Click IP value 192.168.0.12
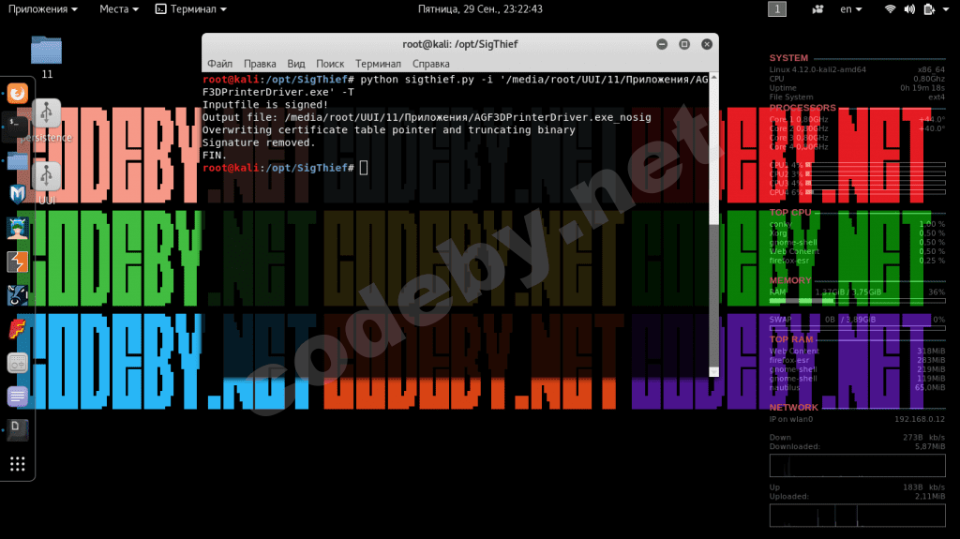The image size is (960, 539). pyautogui.click(x=920, y=420)
